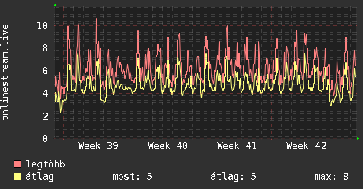This screenshot has width=363, height=189.
Task: Select the Week 41 axis label
Action: click(x=237, y=146)
